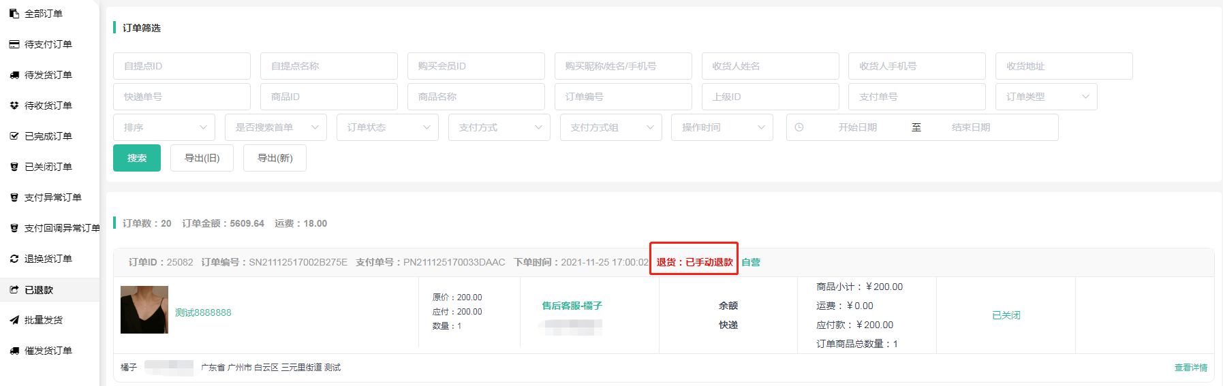Click the 订单金额：5609.64 summary
This screenshot has width=1223, height=386.
(223, 223)
